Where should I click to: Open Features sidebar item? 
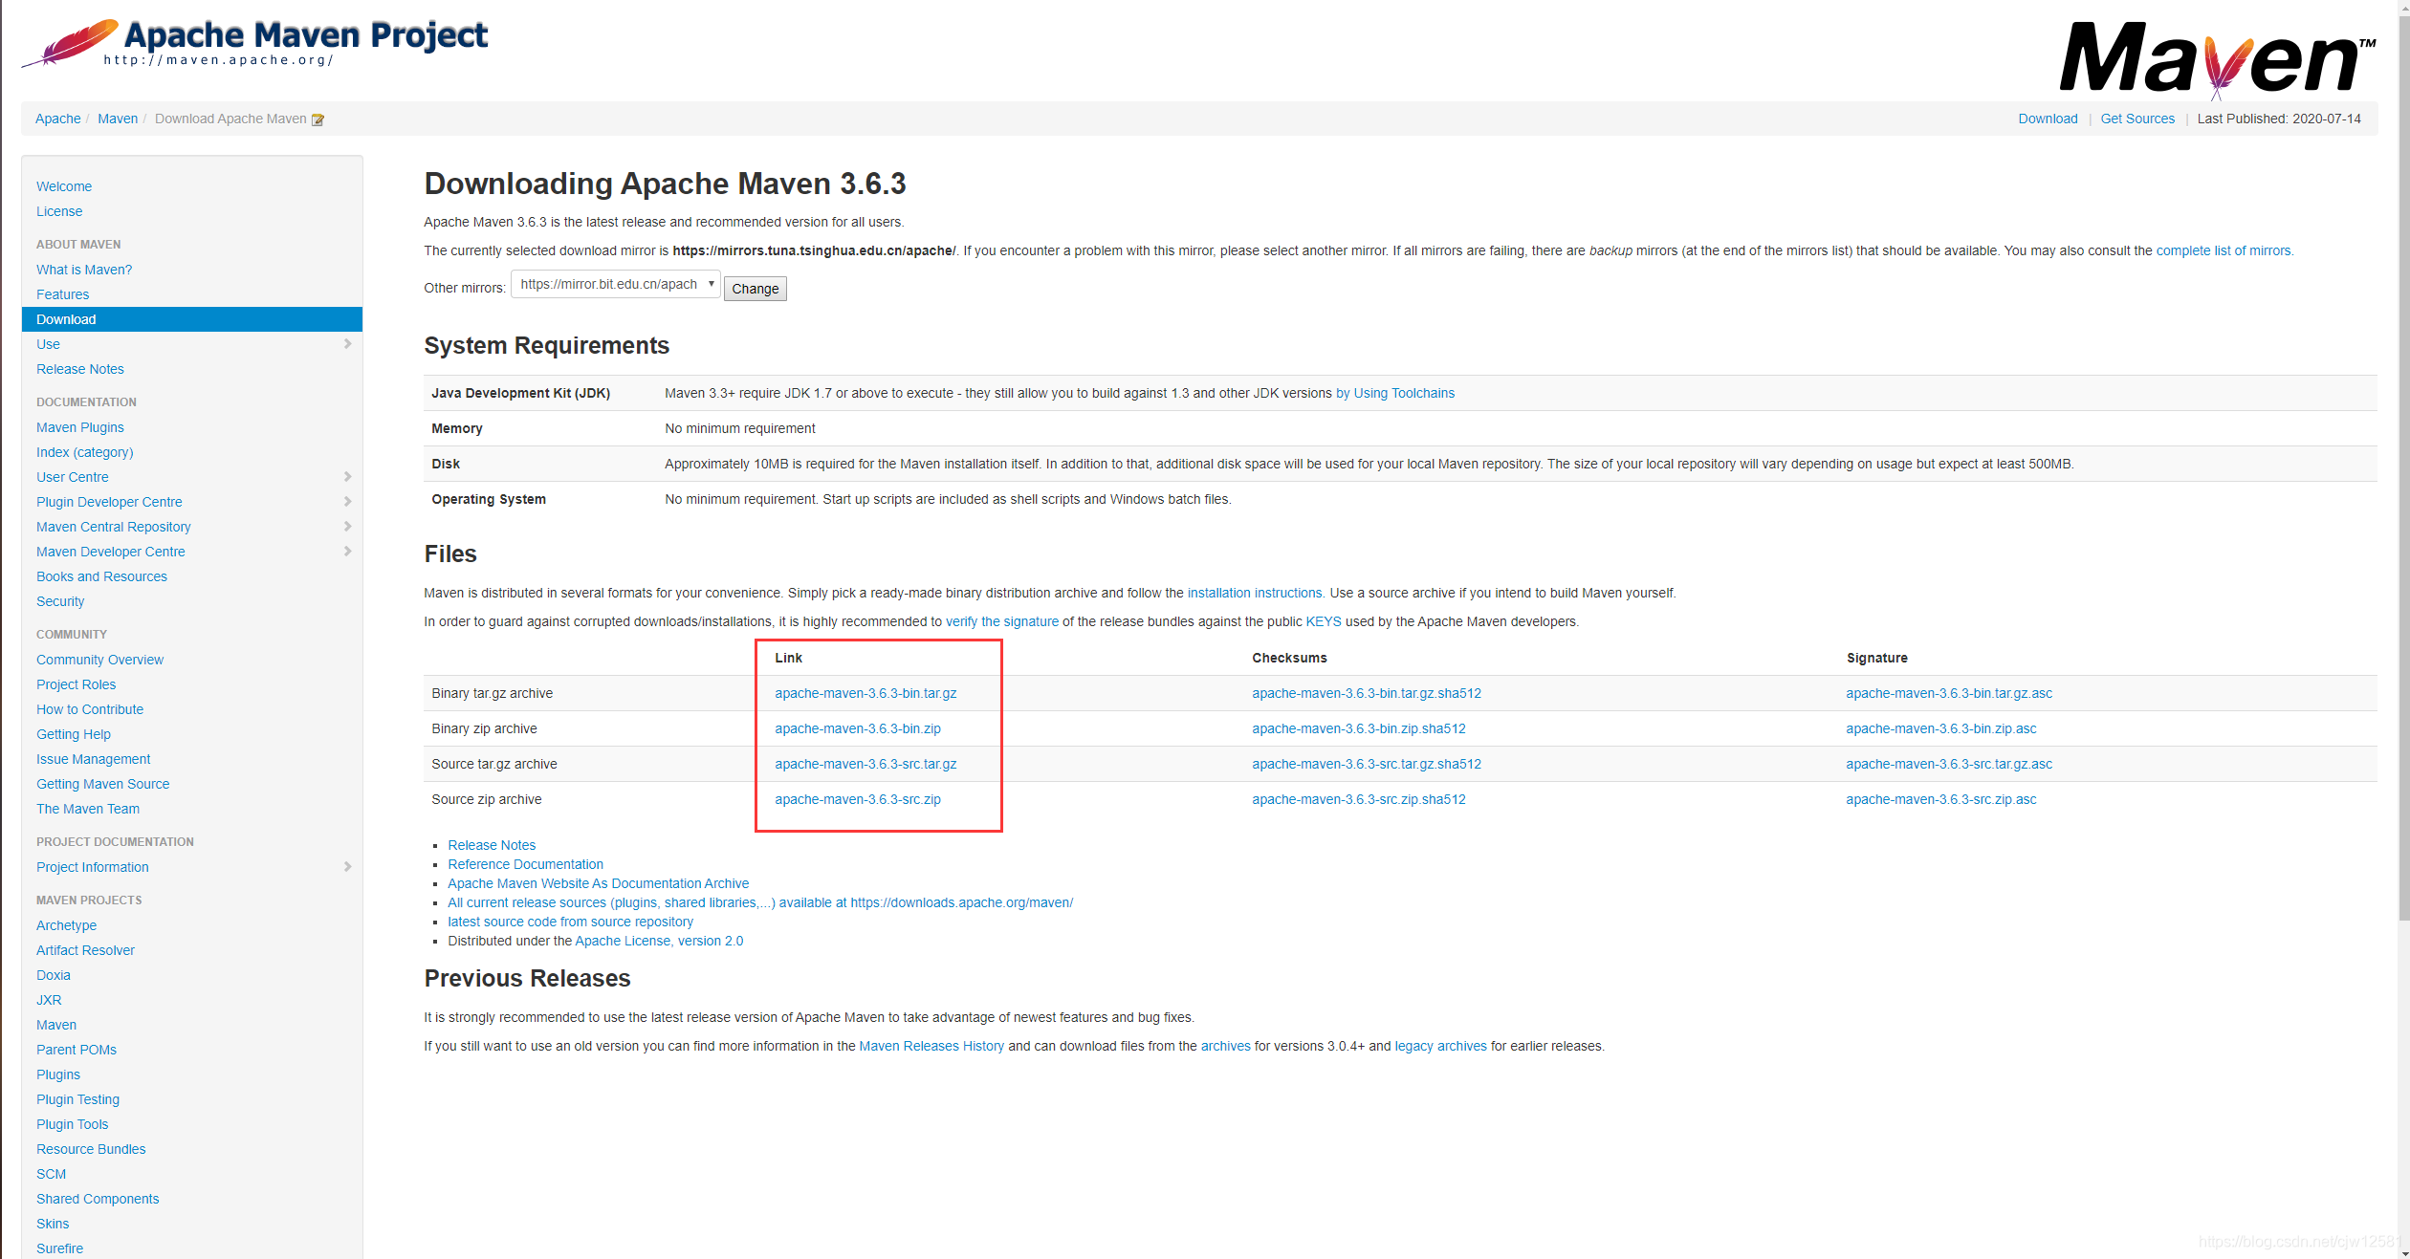pyautogui.click(x=63, y=294)
